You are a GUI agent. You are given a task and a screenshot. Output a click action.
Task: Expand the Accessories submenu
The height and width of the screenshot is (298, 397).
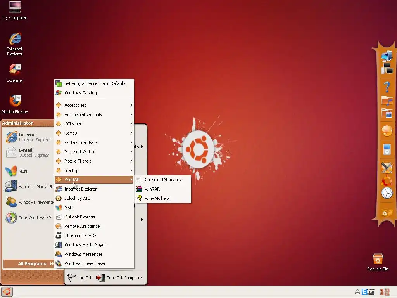click(94, 105)
